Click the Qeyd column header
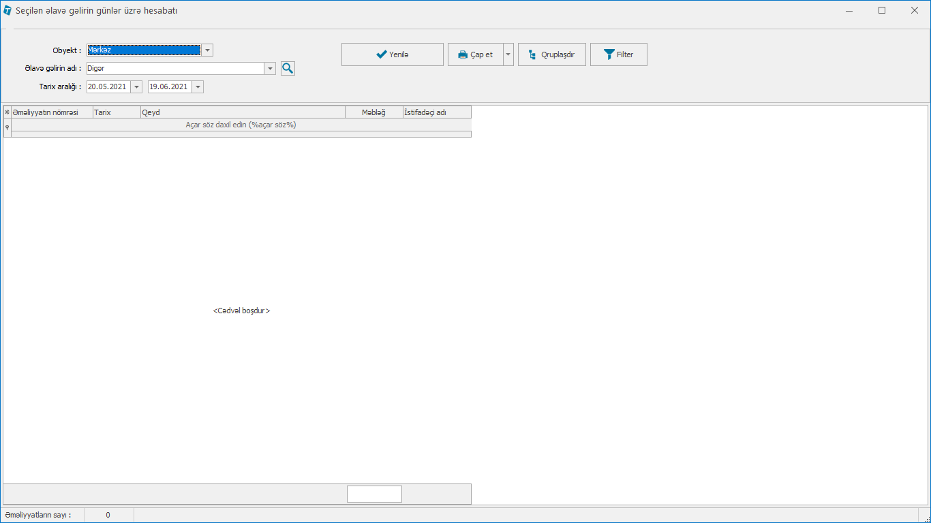The image size is (931, 523). 242,112
